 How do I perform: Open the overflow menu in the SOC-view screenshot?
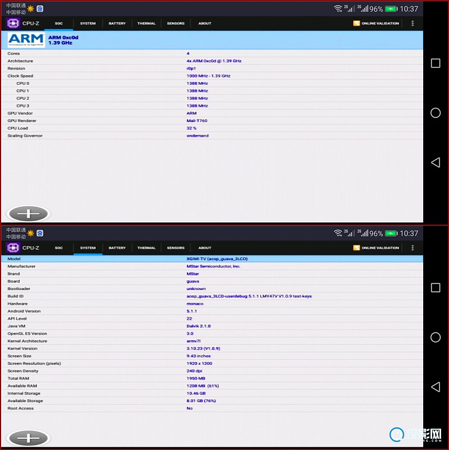(413, 23)
